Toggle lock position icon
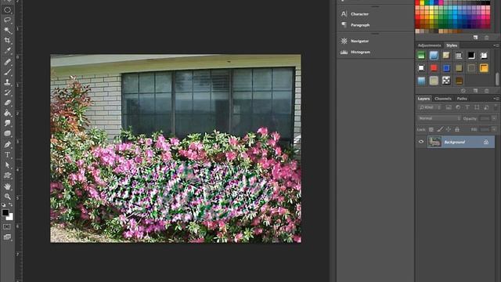Image resolution: width=501 pixels, height=282 pixels. point(449,129)
